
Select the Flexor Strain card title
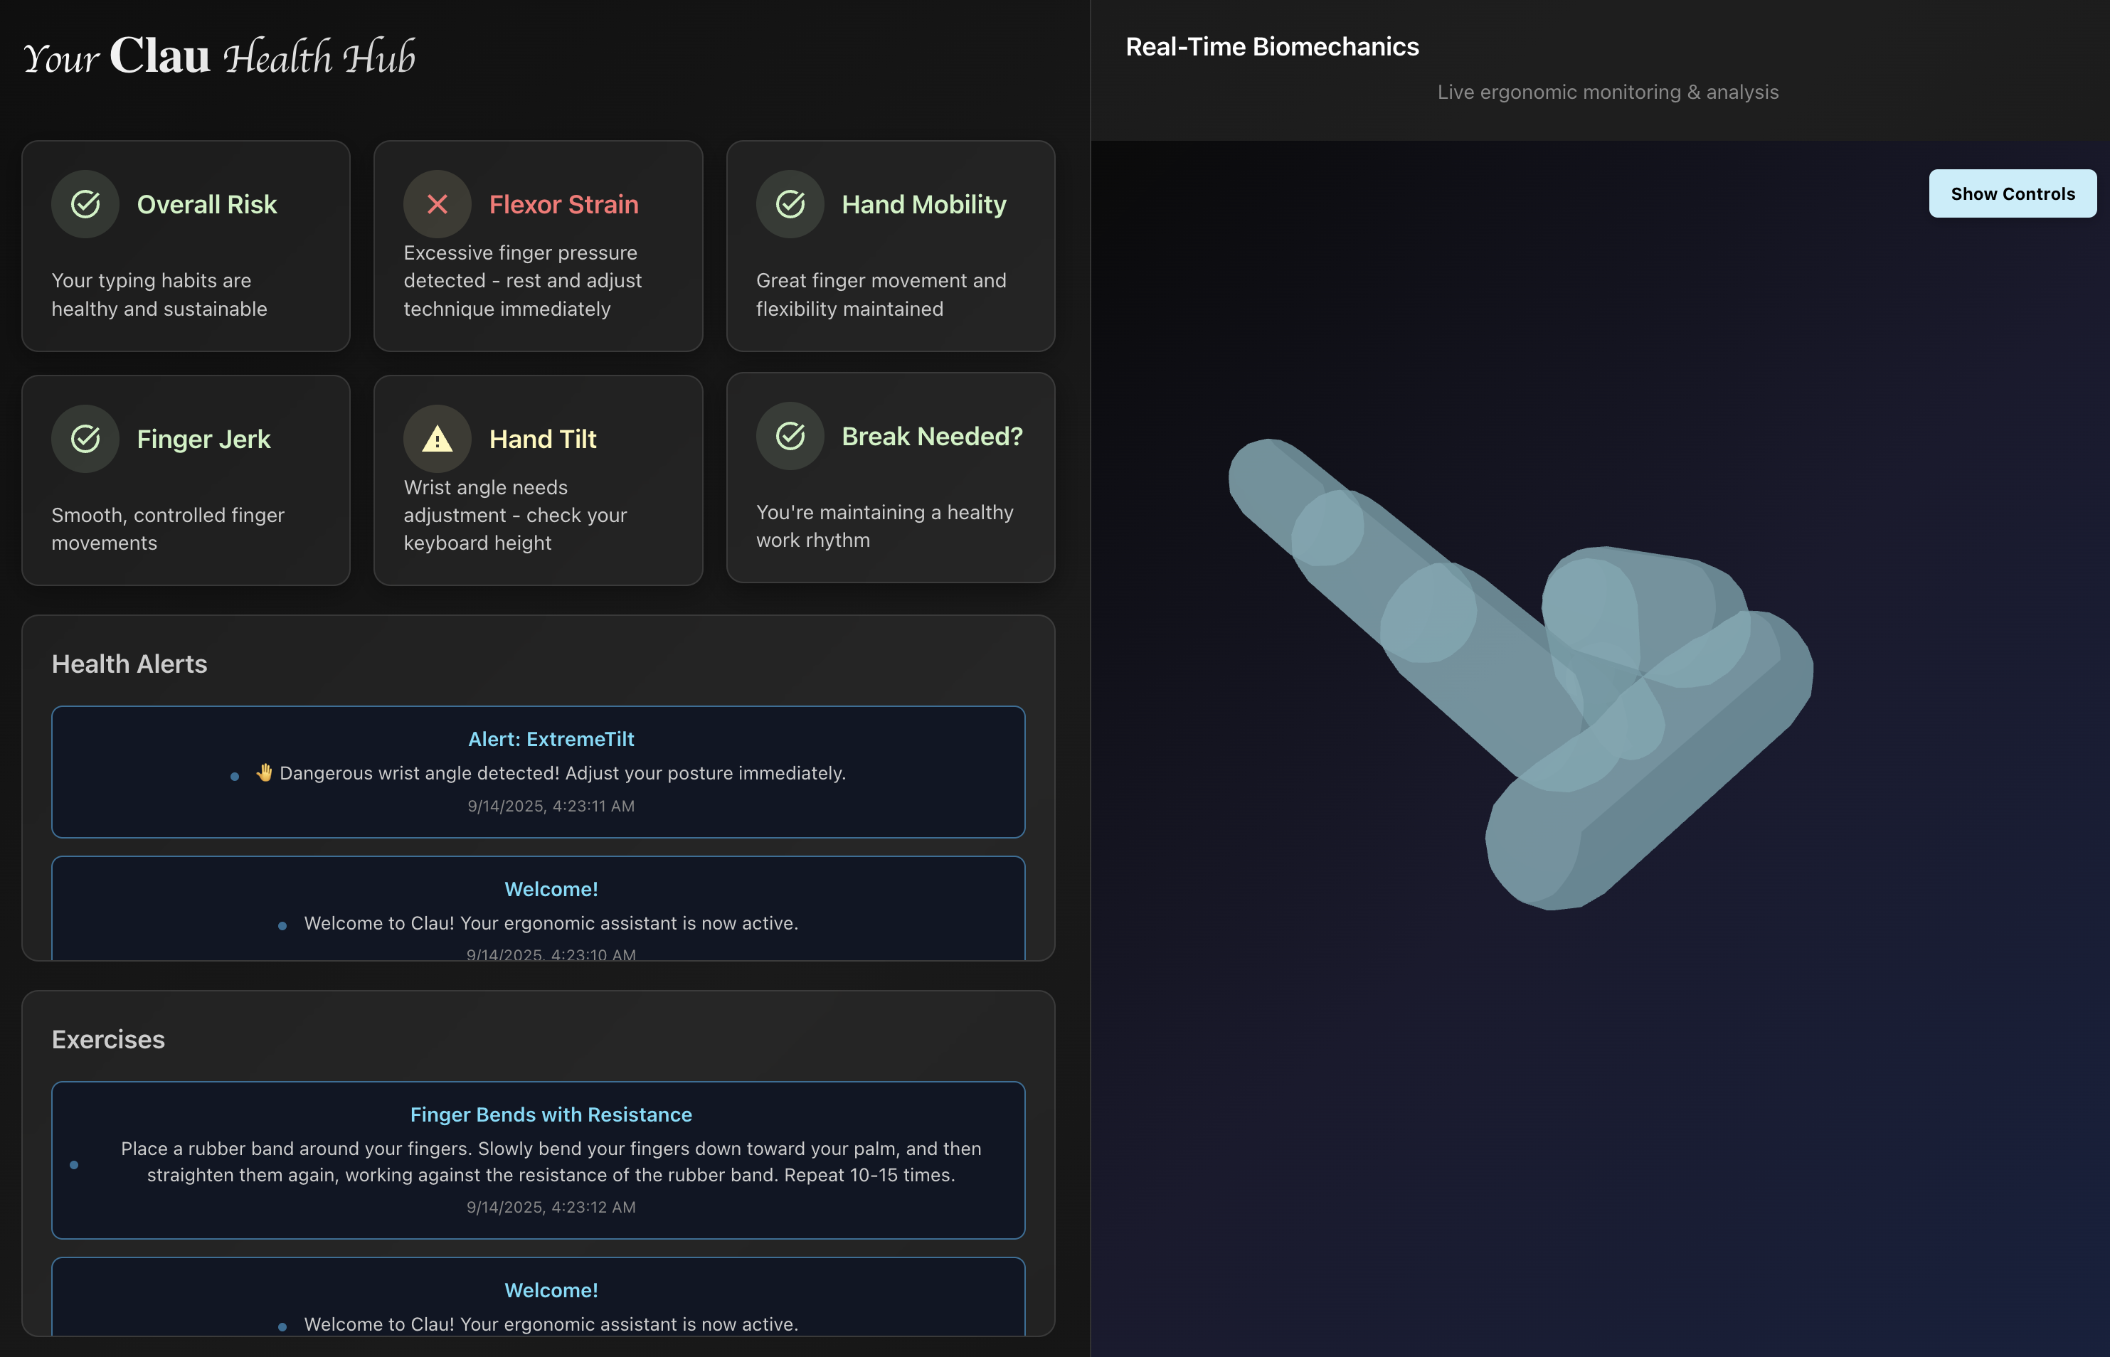coord(563,204)
